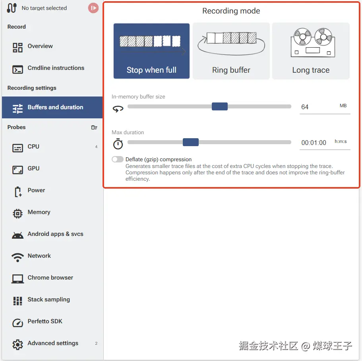Screen dimensions: 362x361
Task: Click the red start recording button
Action: (x=93, y=8)
